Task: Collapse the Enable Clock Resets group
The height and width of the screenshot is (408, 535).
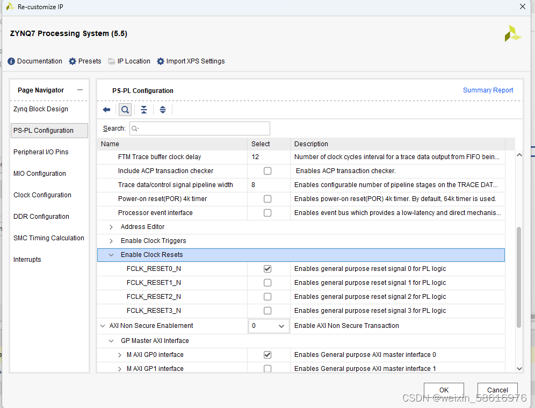Action: point(111,255)
